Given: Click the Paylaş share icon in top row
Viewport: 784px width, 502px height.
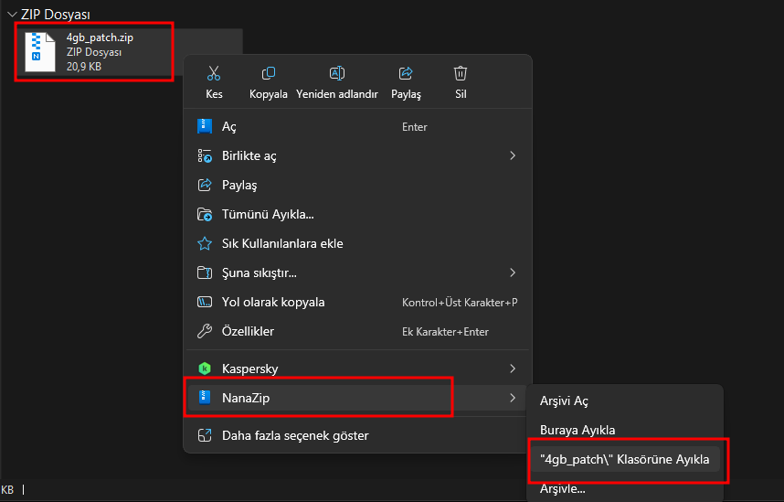Looking at the screenshot, I should [x=406, y=73].
